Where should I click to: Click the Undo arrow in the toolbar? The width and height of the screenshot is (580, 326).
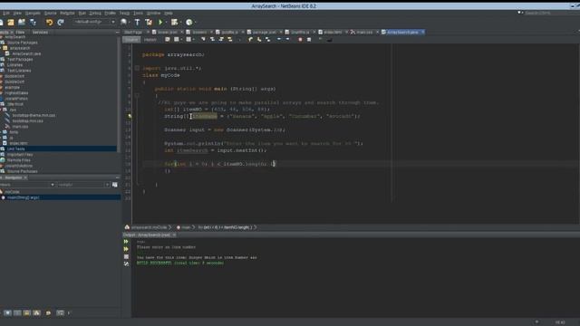[49, 22]
